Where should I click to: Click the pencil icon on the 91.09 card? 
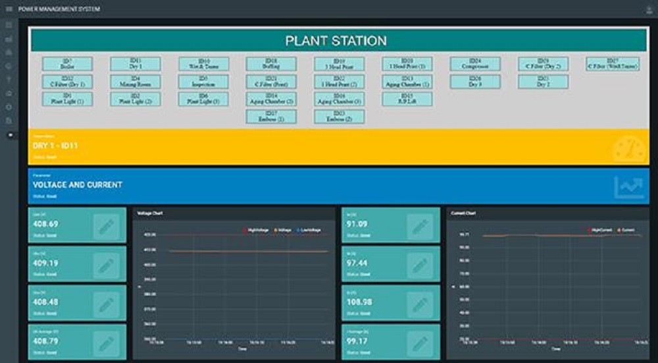[x=420, y=227]
